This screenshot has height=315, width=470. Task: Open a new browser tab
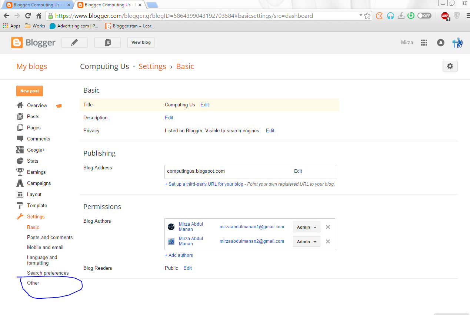pyautogui.click(x=152, y=5)
